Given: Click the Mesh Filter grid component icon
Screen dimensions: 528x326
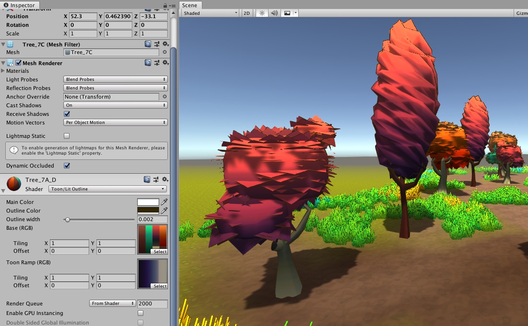Looking at the screenshot, I should 10,44.
